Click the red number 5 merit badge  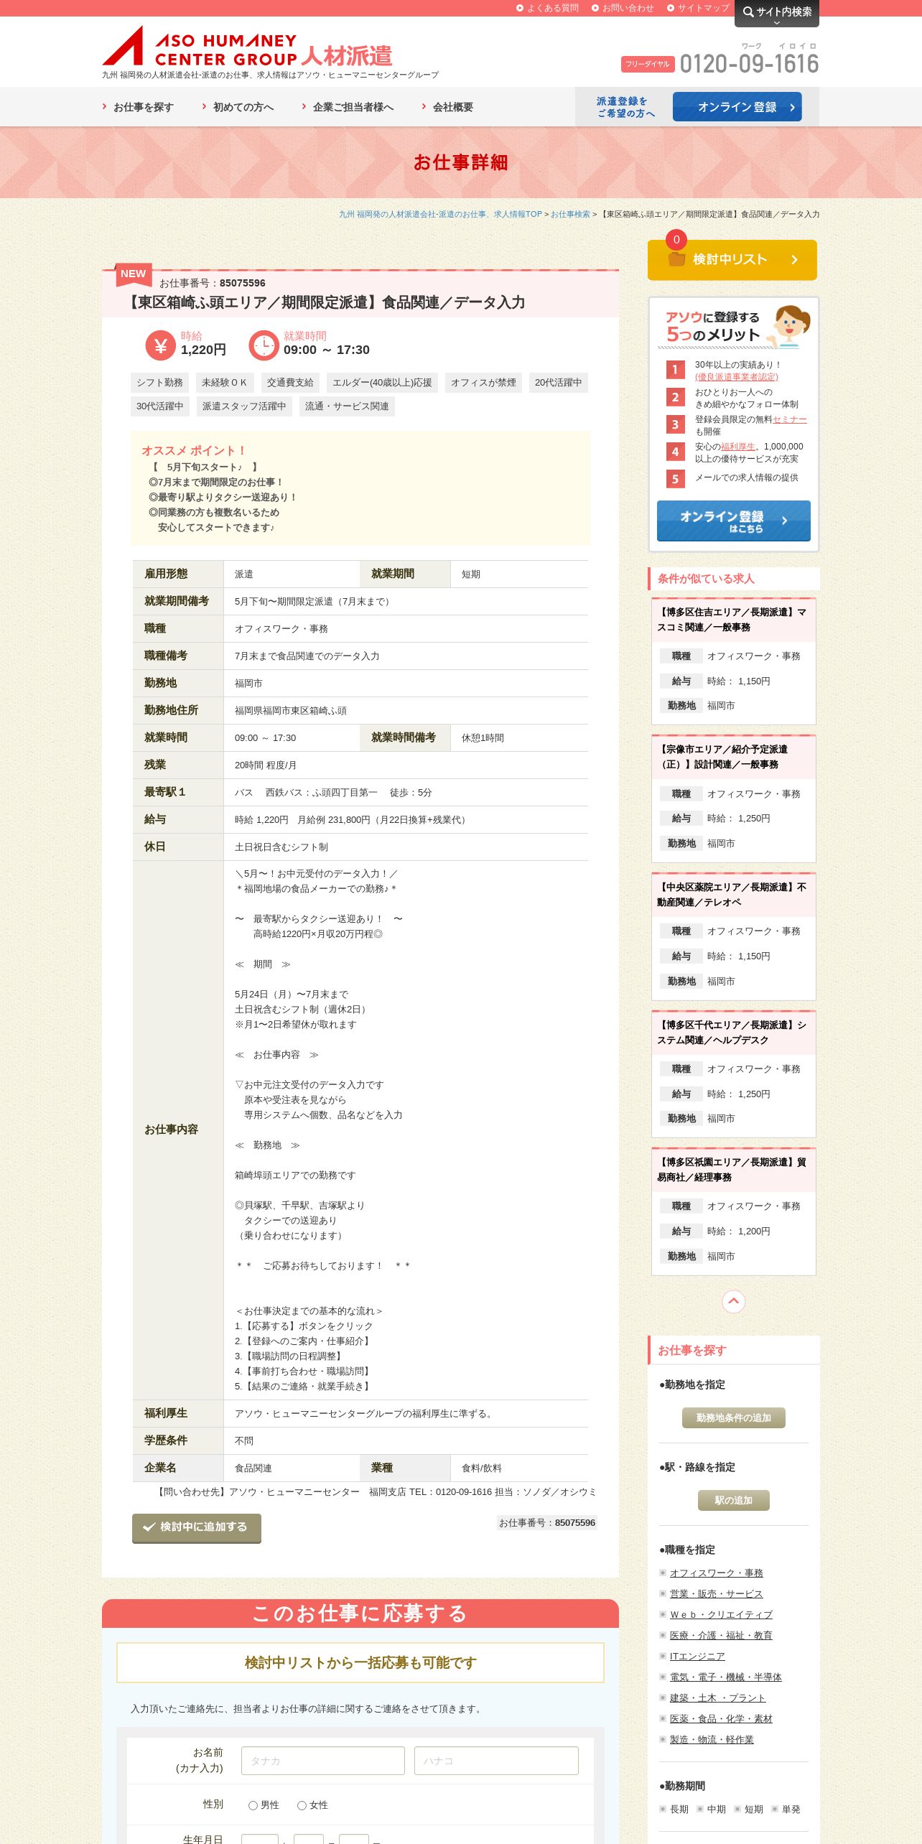pos(675,479)
